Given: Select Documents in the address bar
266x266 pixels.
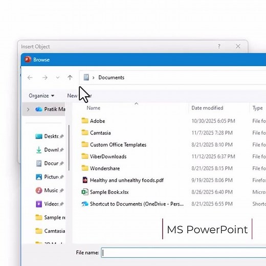Looking at the screenshot, I should (112, 77).
